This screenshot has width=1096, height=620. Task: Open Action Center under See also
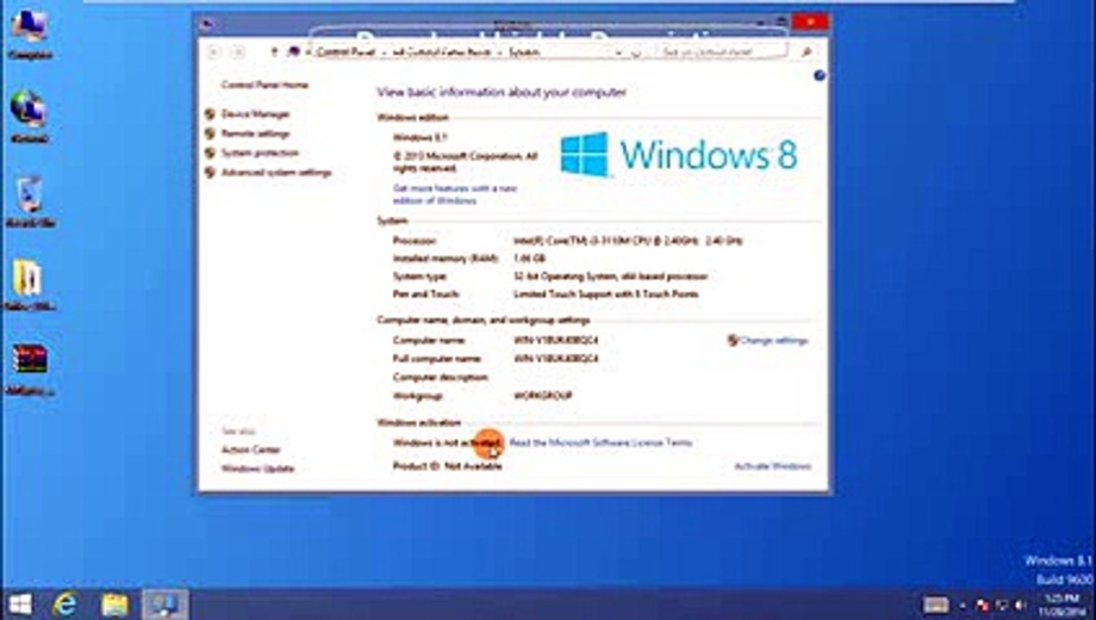(x=251, y=449)
